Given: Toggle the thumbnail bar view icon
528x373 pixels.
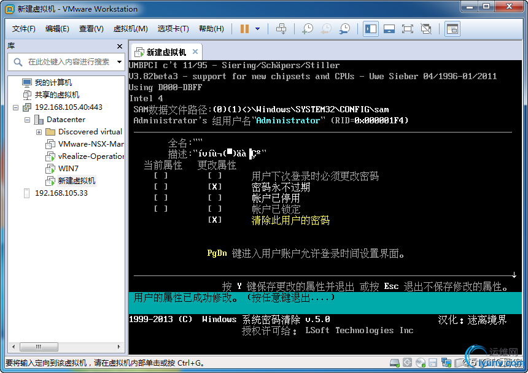Looking at the screenshot, I should tap(389, 29).
